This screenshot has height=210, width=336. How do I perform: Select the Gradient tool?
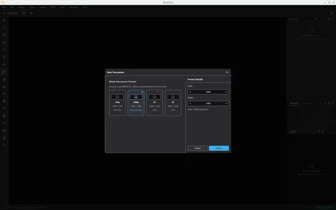[x=4, y=94]
